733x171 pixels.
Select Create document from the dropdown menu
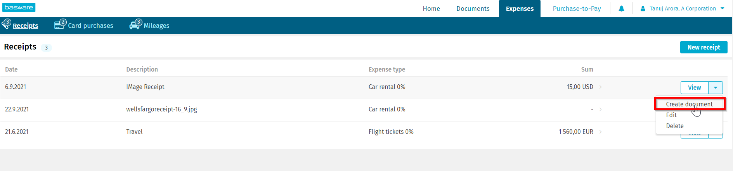[689, 104]
